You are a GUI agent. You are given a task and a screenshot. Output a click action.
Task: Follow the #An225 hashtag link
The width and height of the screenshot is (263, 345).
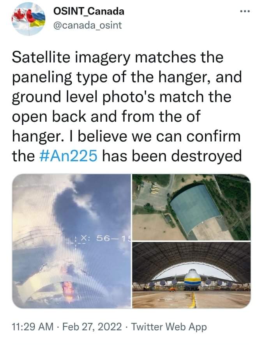(68, 156)
